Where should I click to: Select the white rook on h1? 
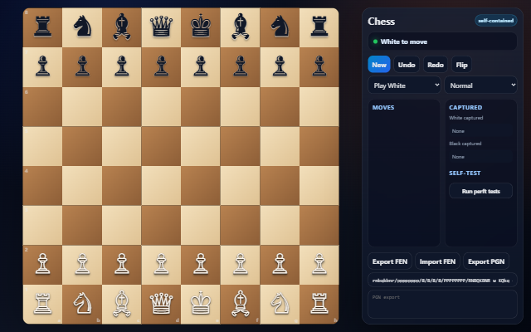319,305
